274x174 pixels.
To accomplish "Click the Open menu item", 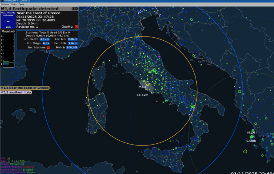I will click(21, 4).
